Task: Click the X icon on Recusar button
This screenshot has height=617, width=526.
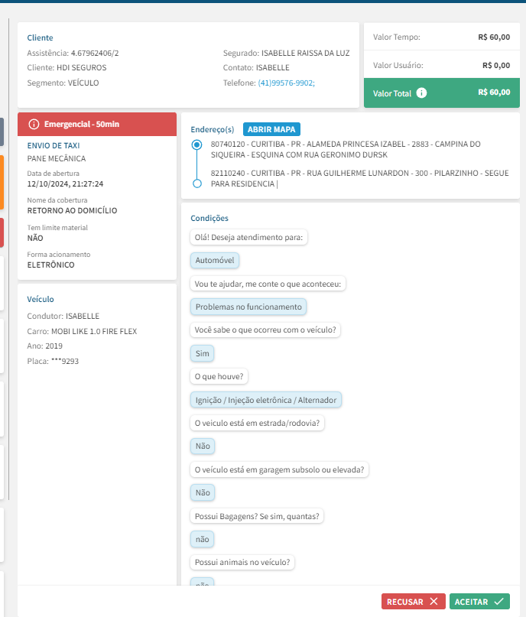Action: [433, 601]
